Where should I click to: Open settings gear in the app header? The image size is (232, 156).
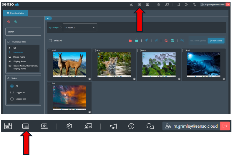[159, 5]
